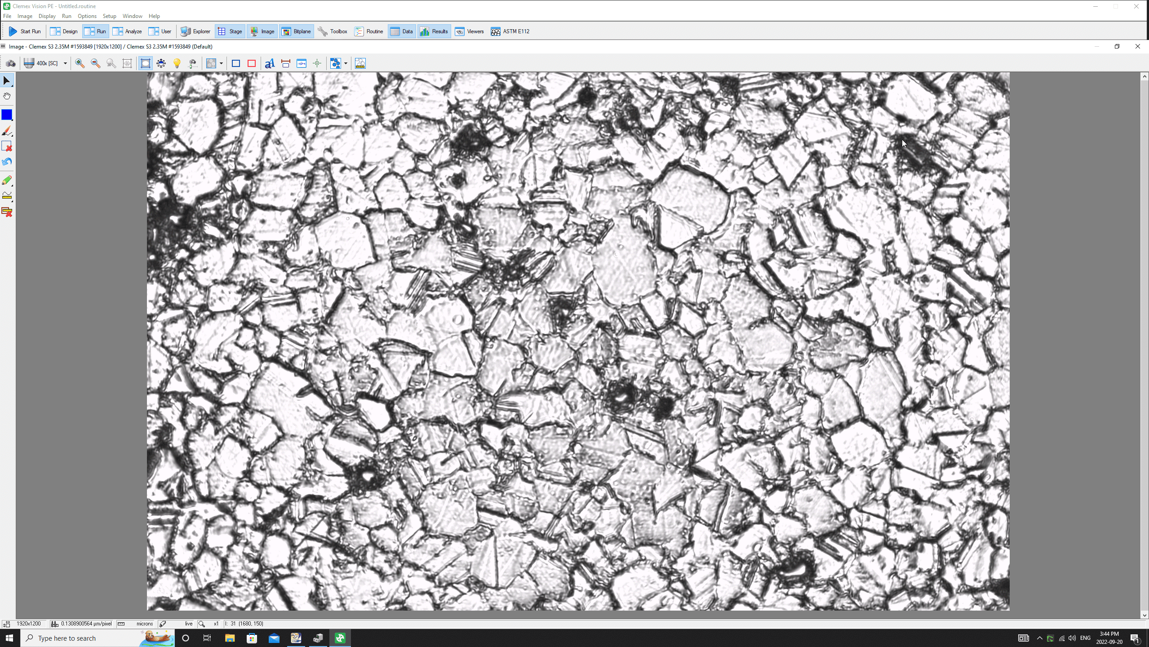Toggle the Results panel button
The width and height of the screenshot is (1149, 647).
coord(434,31)
